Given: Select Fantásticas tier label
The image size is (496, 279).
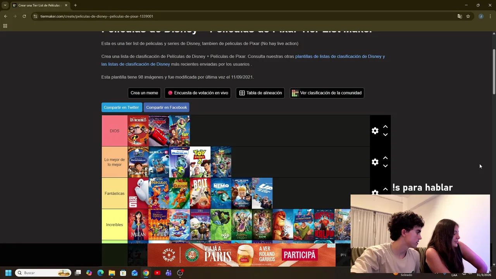Looking at the screenshot, I should click(x=115, y=193).
